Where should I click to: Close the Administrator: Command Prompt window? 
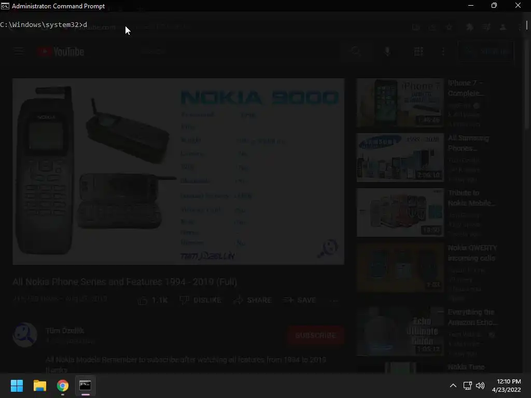518,6
